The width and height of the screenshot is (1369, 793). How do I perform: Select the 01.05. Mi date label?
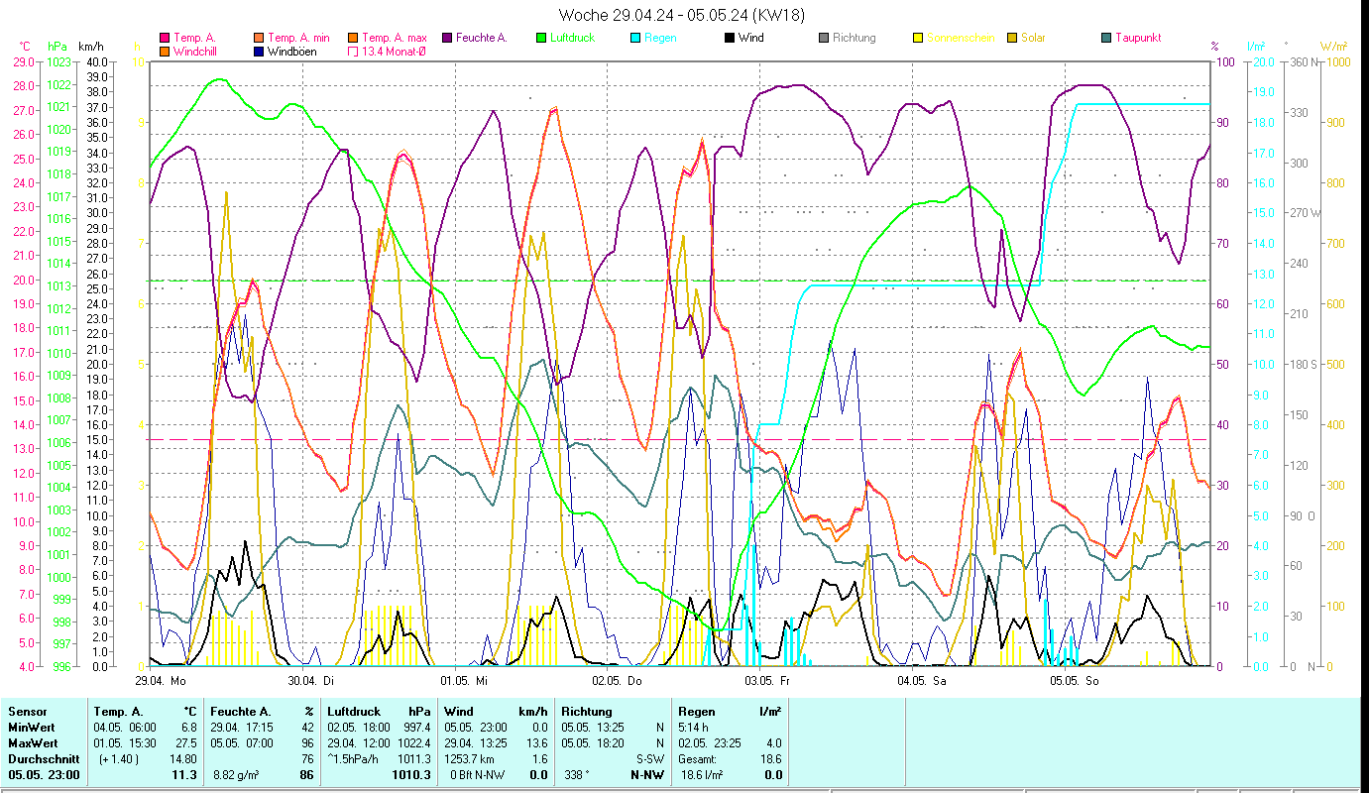coord(464,681)
